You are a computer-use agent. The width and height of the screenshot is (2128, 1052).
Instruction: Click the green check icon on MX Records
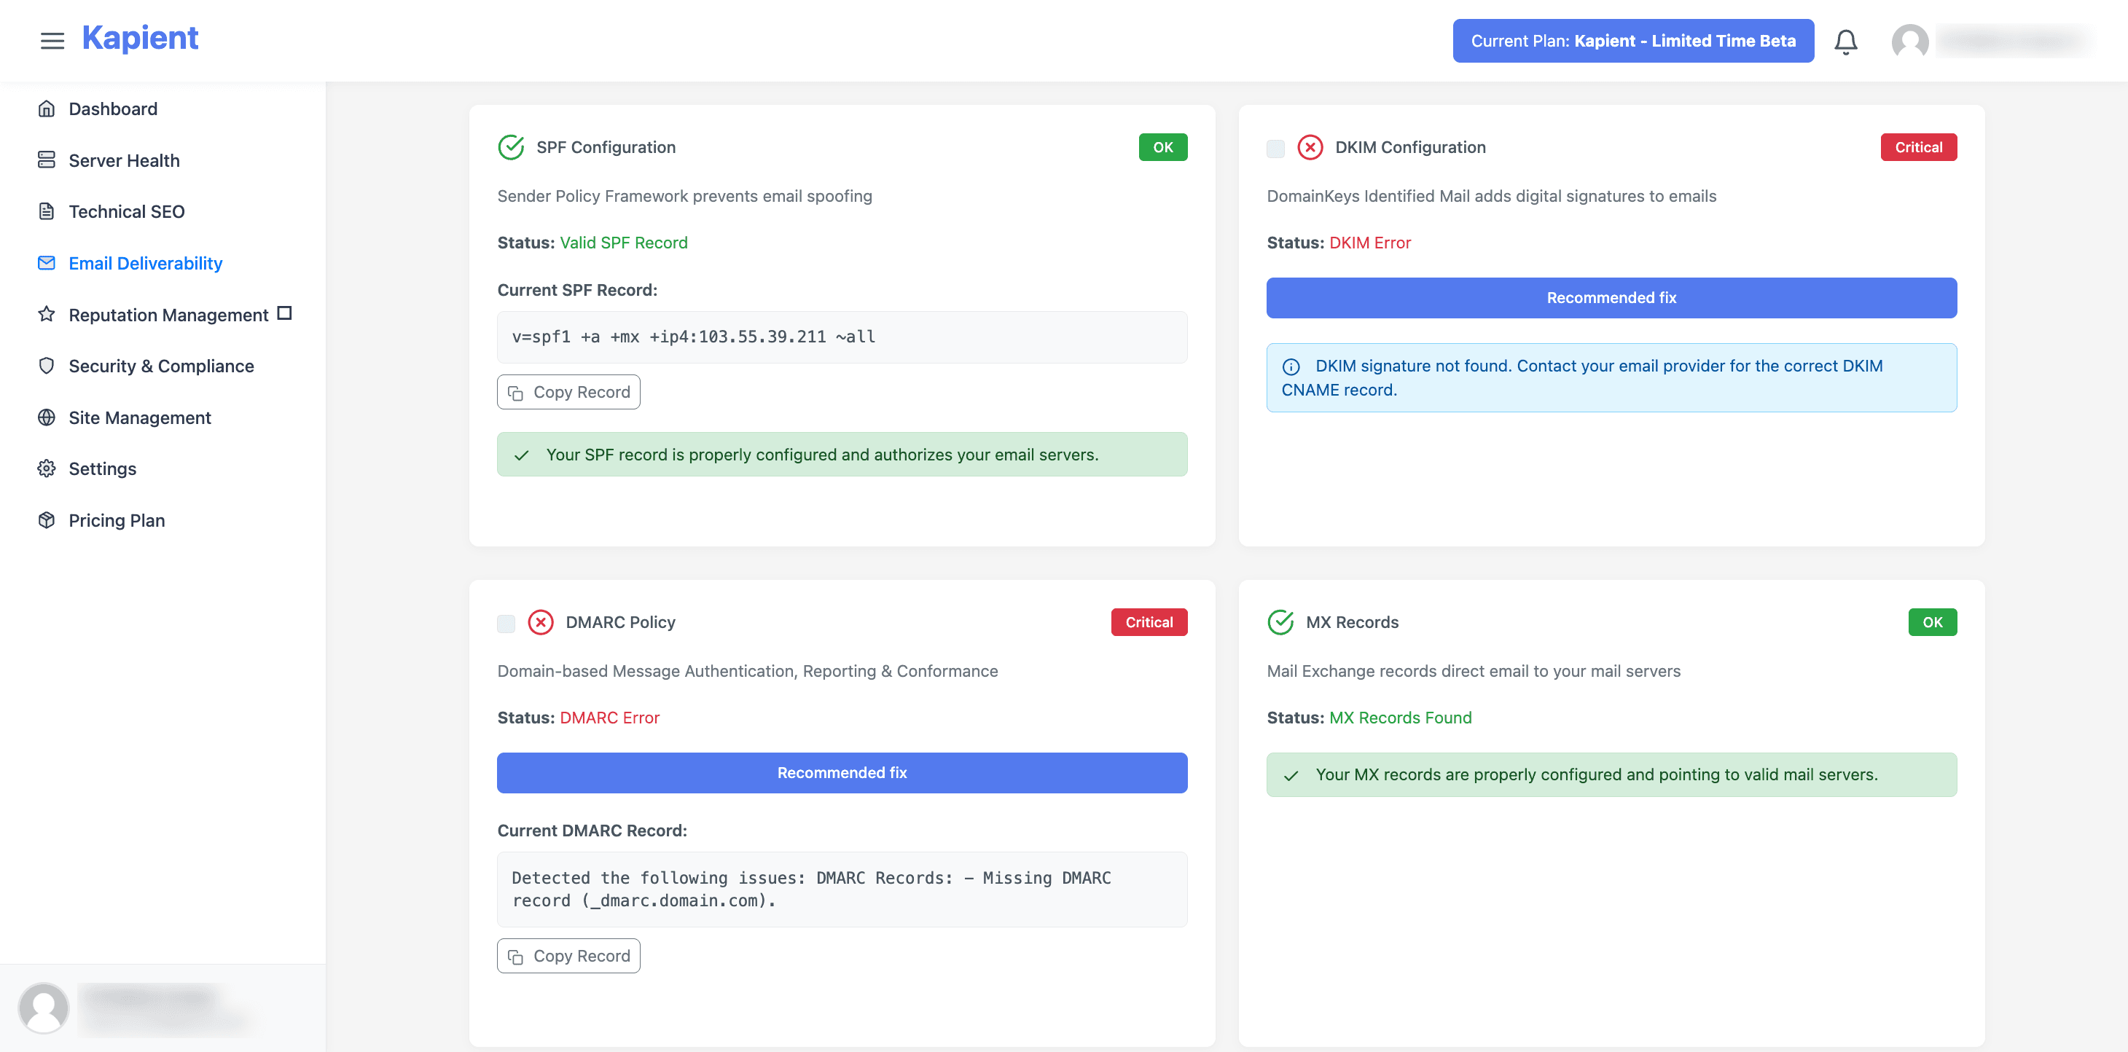(1280, 621)
